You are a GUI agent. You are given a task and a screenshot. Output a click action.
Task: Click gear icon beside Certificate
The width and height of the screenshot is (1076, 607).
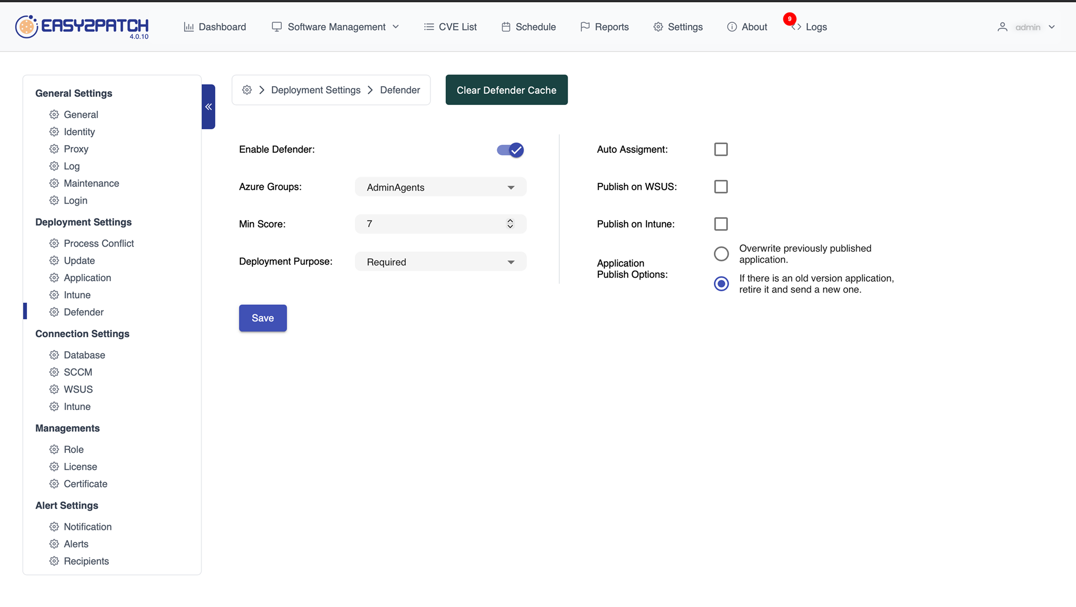point(54,484)
